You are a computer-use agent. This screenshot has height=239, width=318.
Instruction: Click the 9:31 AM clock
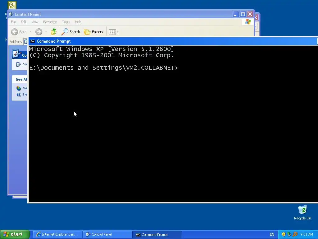tap(307, 235)
